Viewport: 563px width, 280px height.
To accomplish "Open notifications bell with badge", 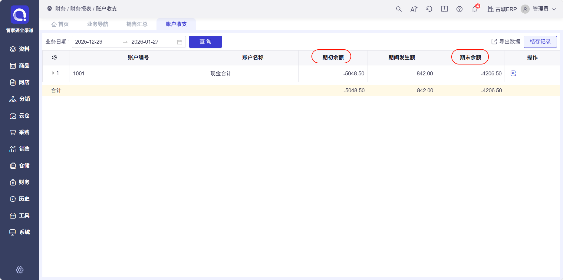I will click(x=475, y=9).
